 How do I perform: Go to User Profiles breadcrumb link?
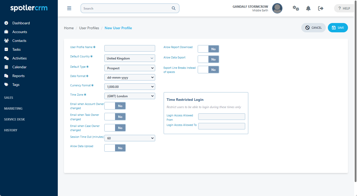point(89,28)
